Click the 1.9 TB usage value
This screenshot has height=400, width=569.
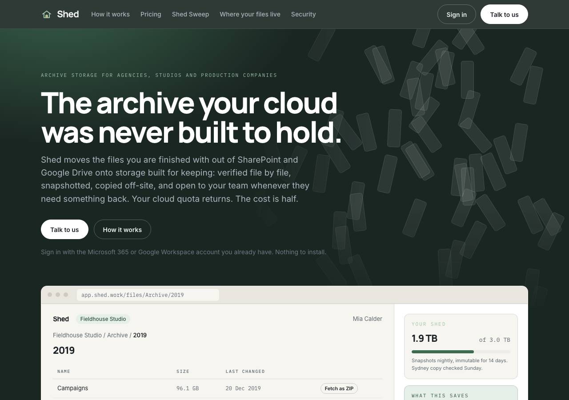(425, 339)
